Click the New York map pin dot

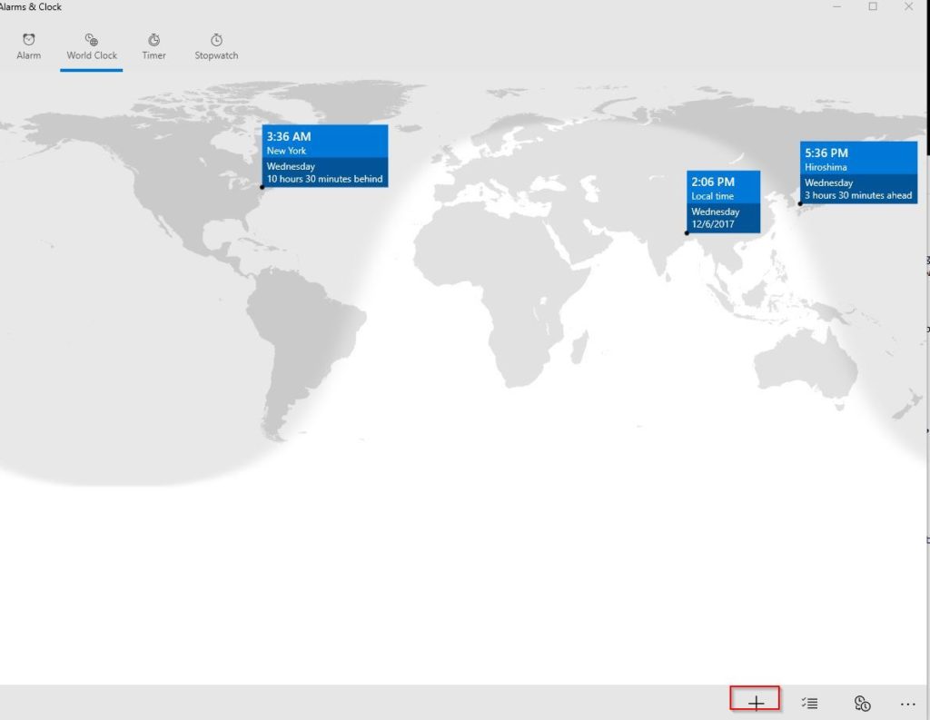262,187
